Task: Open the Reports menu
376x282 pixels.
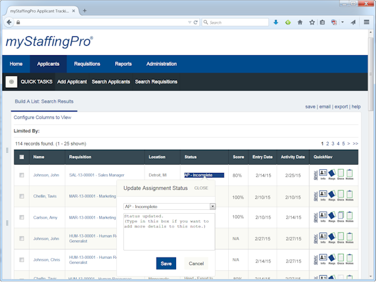Action: pos(123,64)
